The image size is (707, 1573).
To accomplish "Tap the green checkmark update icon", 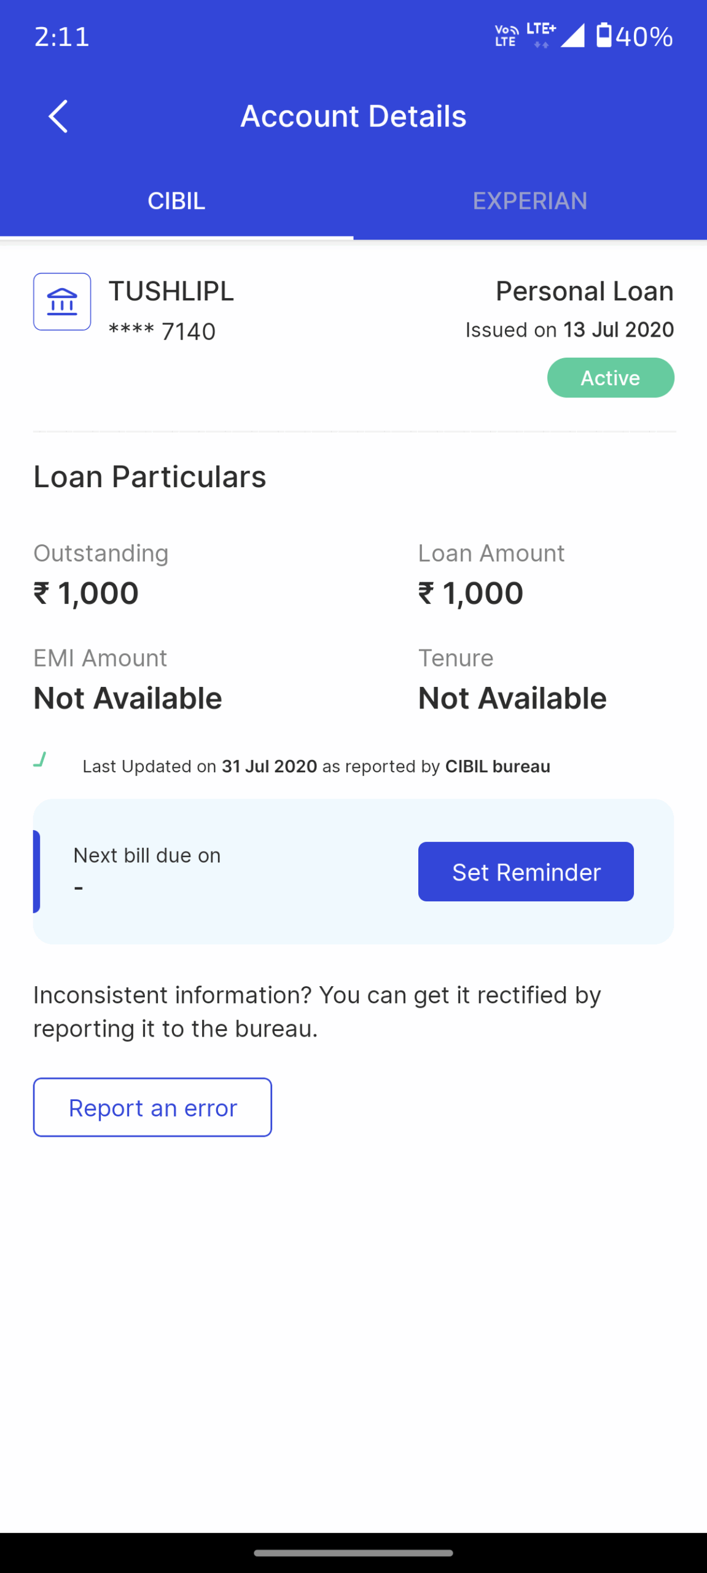I will pos(40,760).
